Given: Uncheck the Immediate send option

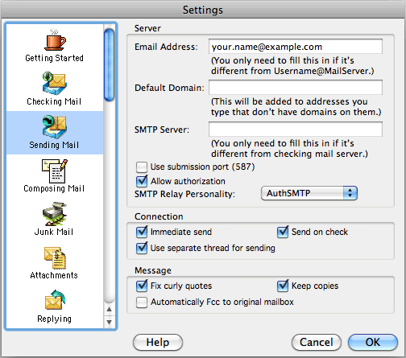Looking at the screenshot, I should click(x=142, y=232).
